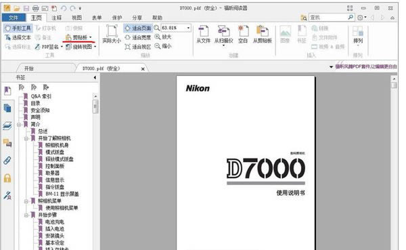Open the security lock side panel
406x250 pixels.
point(7,178)
